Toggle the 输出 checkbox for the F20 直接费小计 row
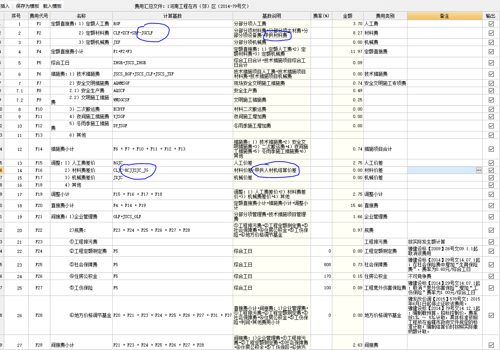 491,205
